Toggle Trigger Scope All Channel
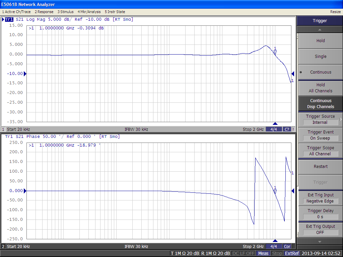Viewport: 343px width, 257px height. tap(321, 151)
